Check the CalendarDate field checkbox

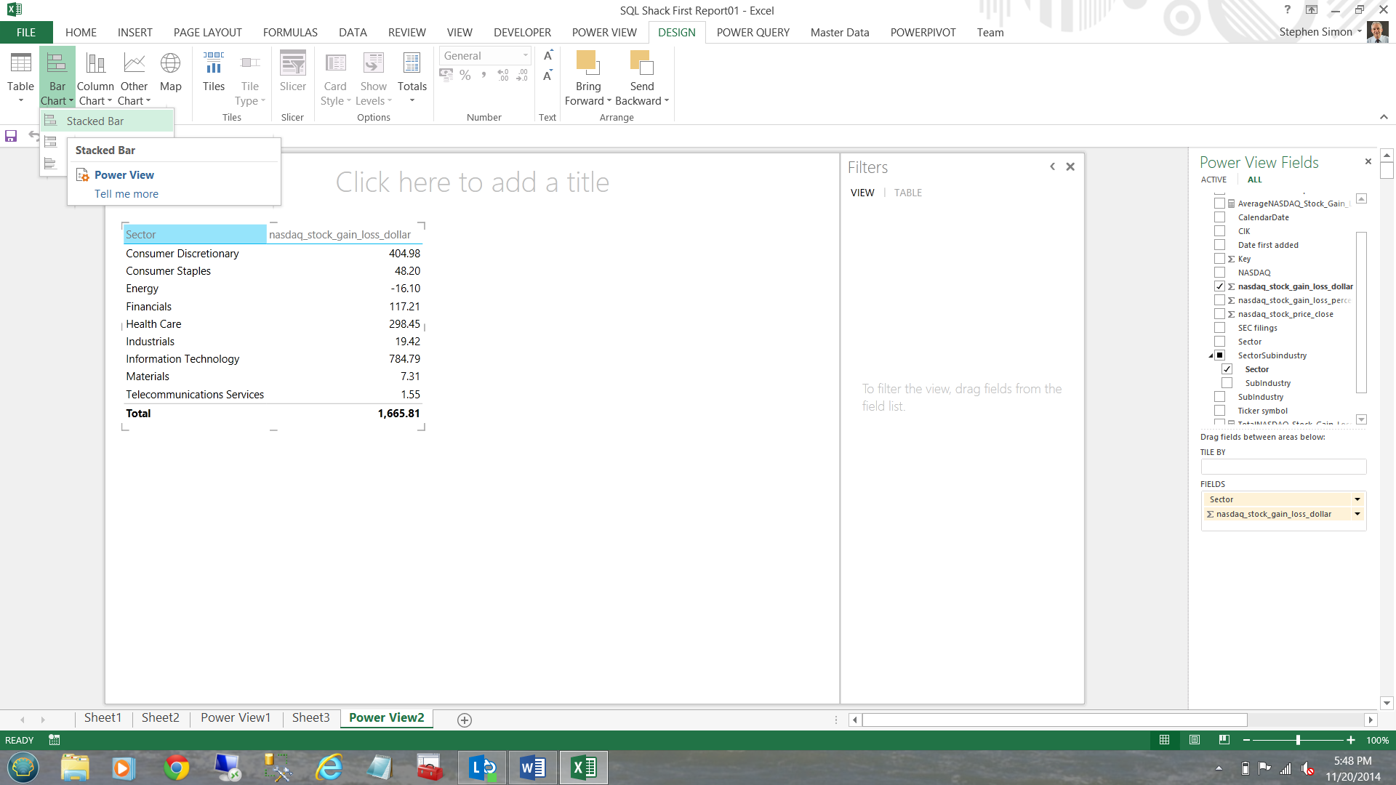[x=1219, y=217]
